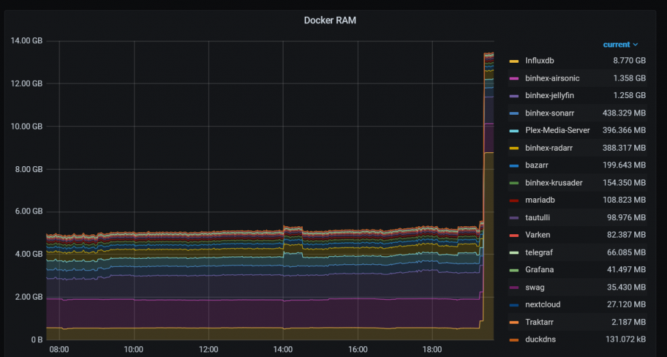Screen dimensions: 667x357
Task: Click the 396.366 MB Plex value
Action: coord(624,130)
